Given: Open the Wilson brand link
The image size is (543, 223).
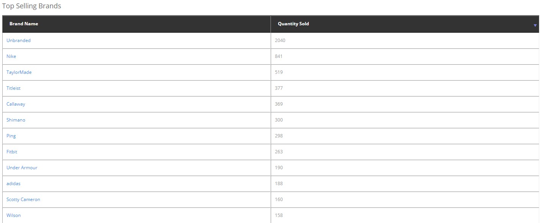Looking at the screenshot, I should [14, 215].
